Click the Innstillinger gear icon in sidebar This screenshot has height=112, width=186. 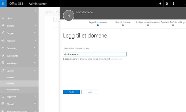tap(3, 63)
